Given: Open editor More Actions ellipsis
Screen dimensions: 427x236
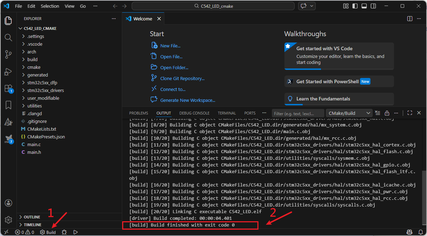Looking at the screenshot, I should tap(419, 19).
